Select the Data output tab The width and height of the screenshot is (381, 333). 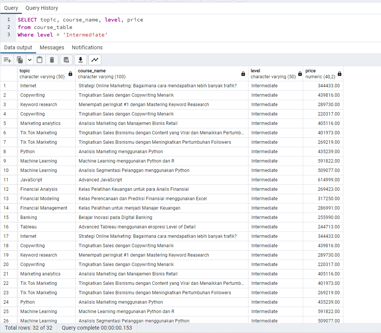coord(18,47)
